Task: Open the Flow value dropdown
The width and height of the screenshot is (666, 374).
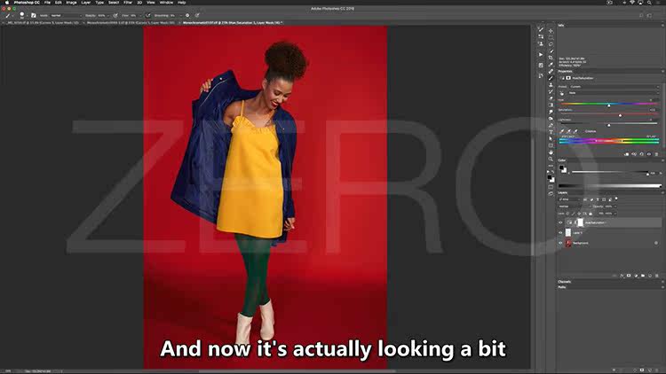Action: 140,15
